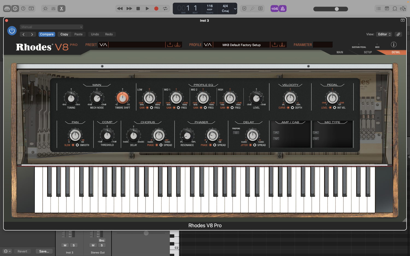Select FREQ radio for the LOW EQ band
Image resolution: width=410 pixels, height=256 pixels.
click(x=152, y=108)
